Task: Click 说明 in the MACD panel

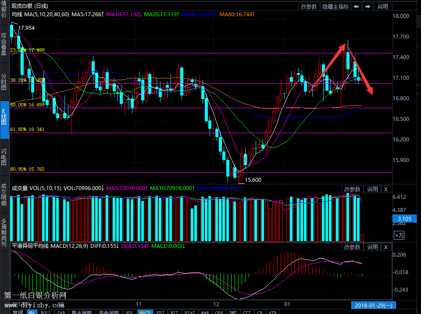Action: click(372, 247)
